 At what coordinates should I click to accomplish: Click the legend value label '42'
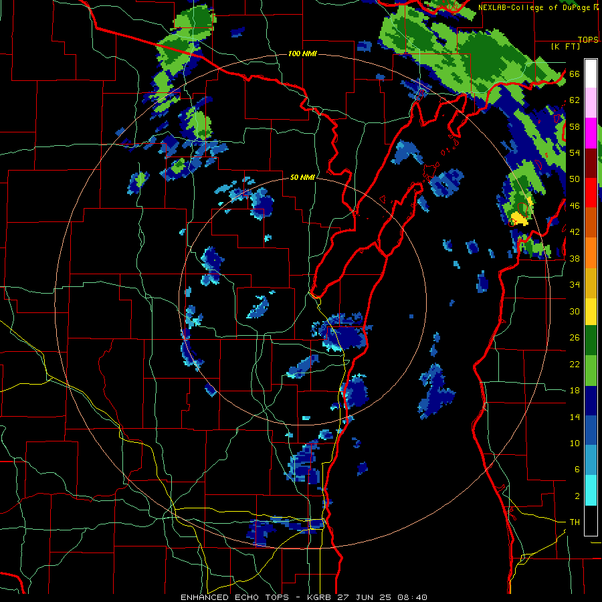[575, 232]
